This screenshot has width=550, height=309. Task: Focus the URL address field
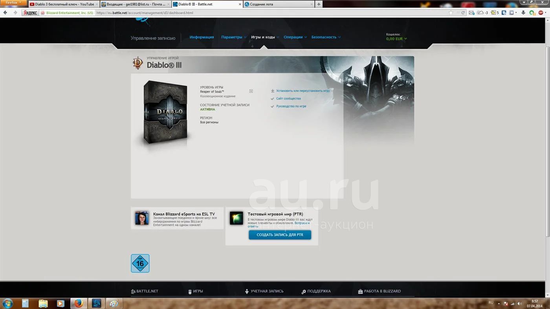pyautogui.click(x=271, y=13)
